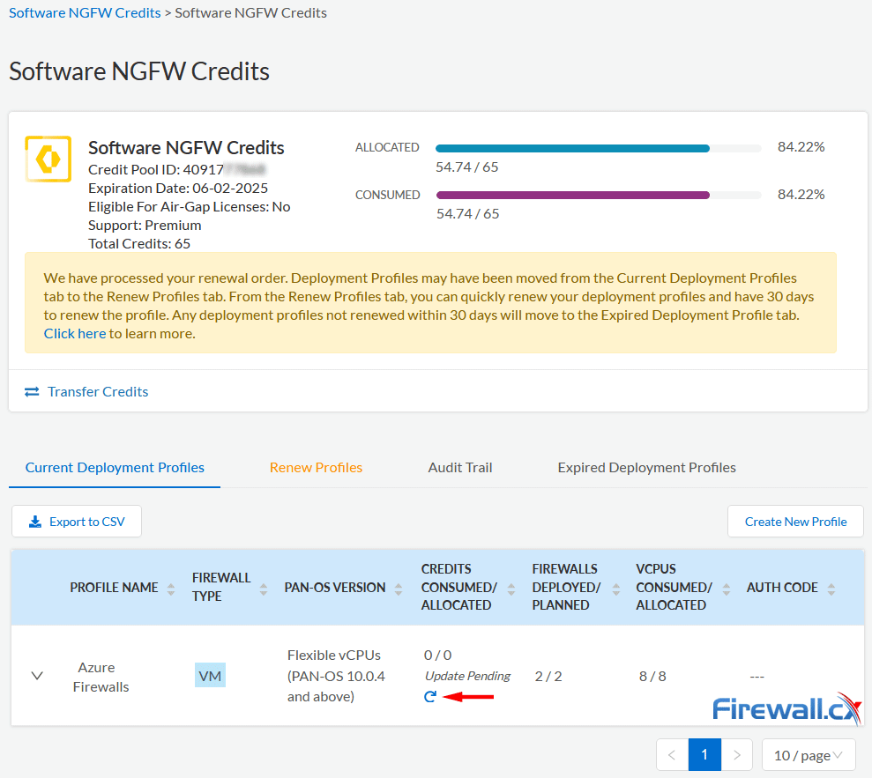Open the Audit Trail tab
Image resolution: width=872 pixels, height=778 pixels.
[x=460, y=467]
